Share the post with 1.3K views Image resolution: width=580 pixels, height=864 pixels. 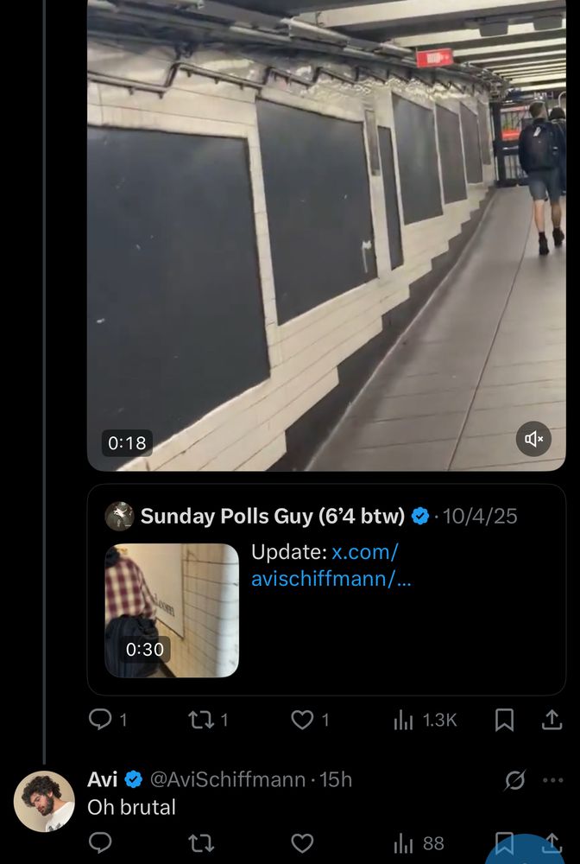552,719
